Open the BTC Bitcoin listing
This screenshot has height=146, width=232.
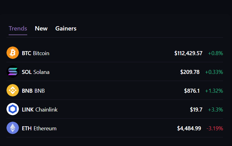36,53
